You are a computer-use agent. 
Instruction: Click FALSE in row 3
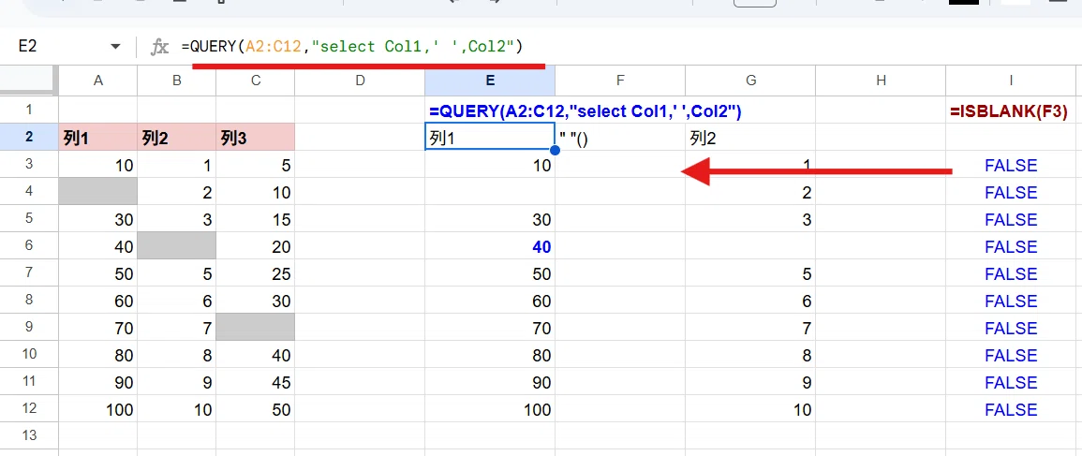point(1011,165)
